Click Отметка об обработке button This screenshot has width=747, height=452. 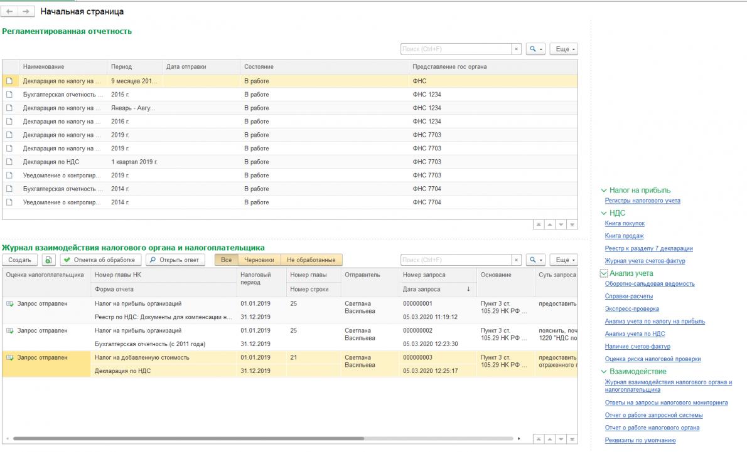(x=100, y=260)
